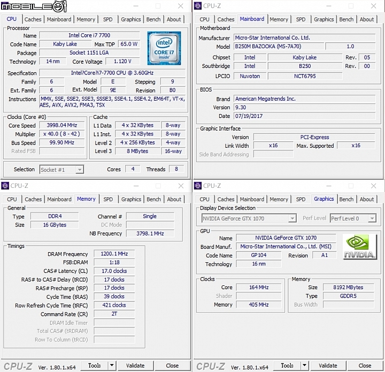Click motherboard model B250M BAZOOKA (MS-7A70)
Screen dimensions: 385x372
tap(279, 46)
